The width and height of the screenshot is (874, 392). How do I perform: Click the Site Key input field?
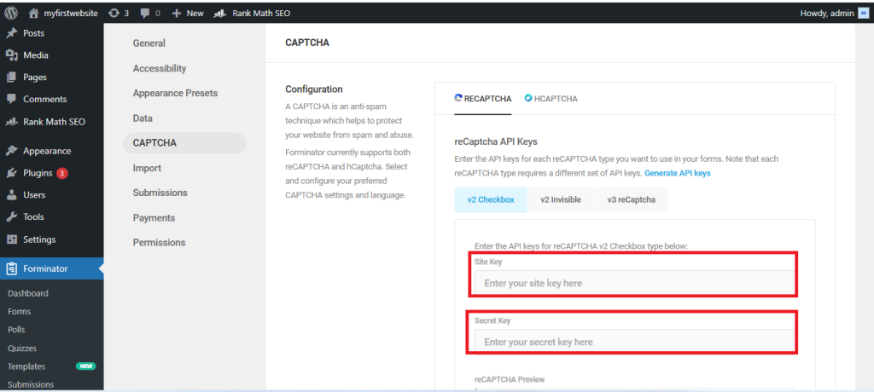point(634,283)
